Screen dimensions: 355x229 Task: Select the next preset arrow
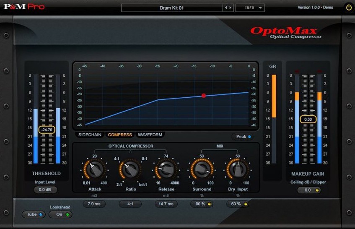click(231, 8)
